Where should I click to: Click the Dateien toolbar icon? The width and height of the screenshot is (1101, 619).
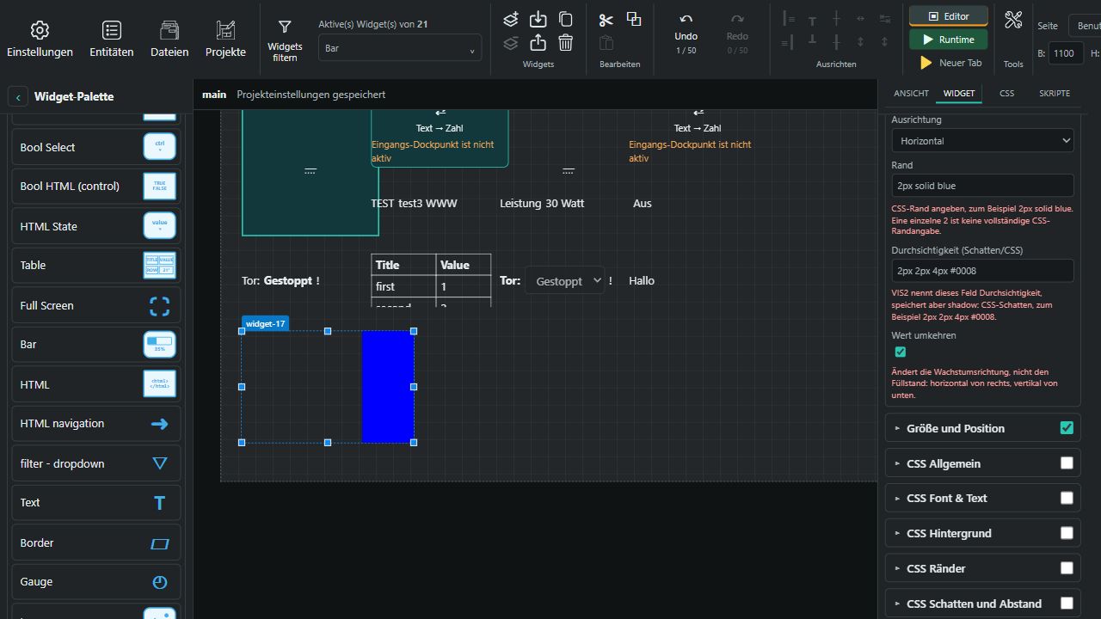pyautogui.click(x=169, y=31)
